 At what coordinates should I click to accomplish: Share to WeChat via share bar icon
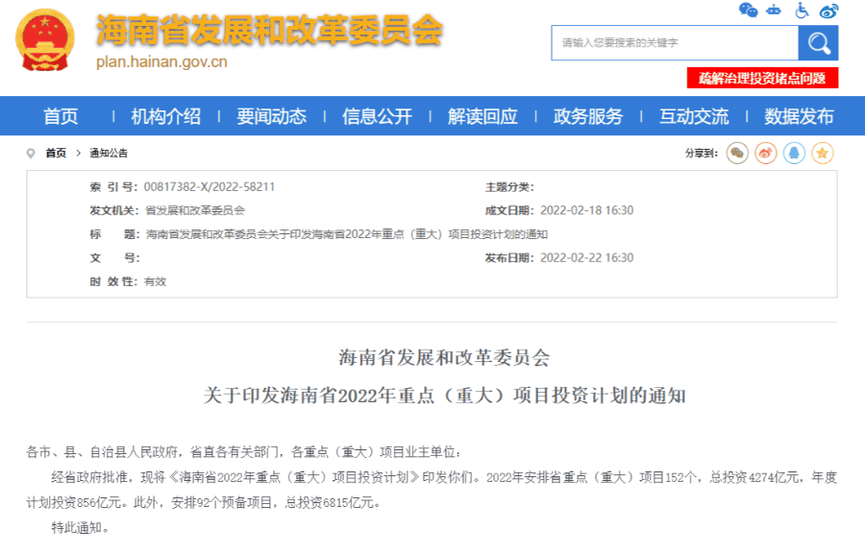point(737,153)
